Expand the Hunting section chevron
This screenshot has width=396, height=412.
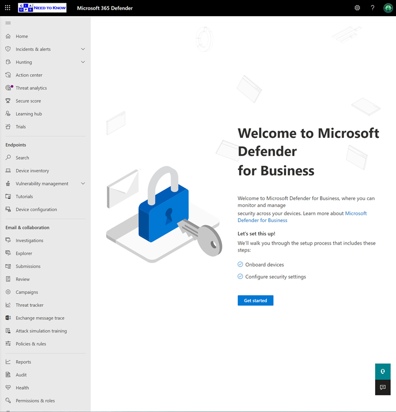[x=83, y=62]
